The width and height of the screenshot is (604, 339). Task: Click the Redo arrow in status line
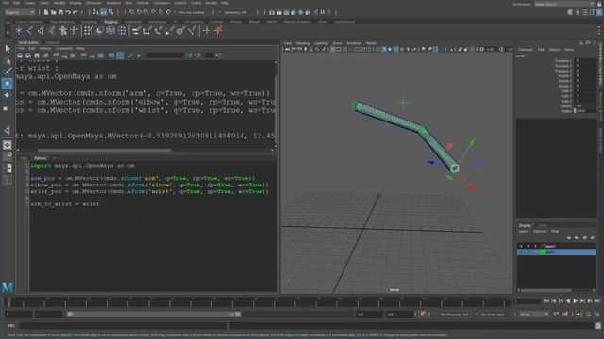pyautogui.click(x=75, y=12)
